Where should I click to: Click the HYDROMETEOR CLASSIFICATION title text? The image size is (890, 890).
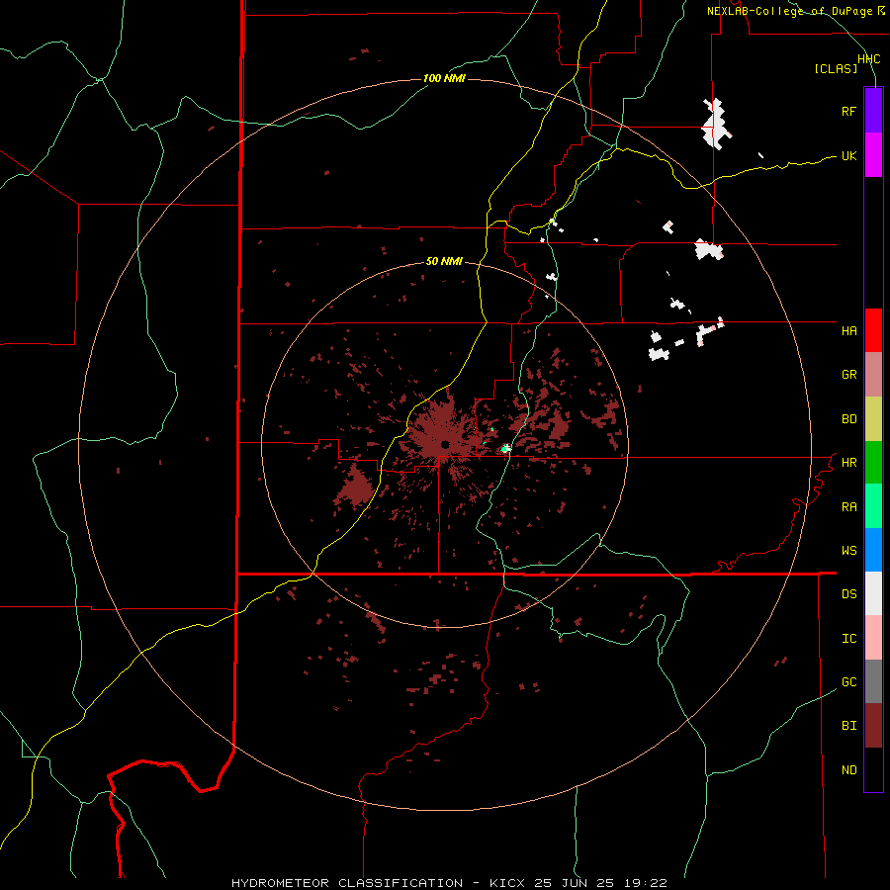pos(347,883)
